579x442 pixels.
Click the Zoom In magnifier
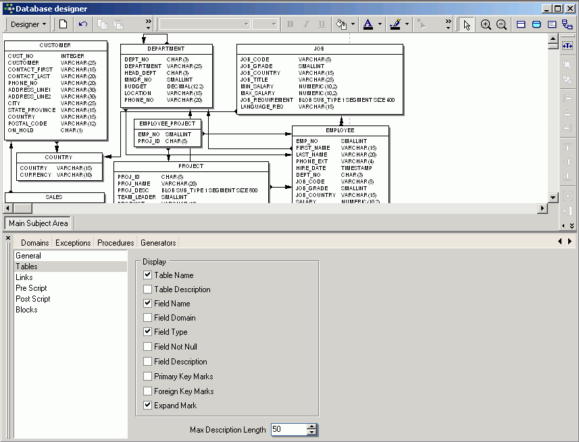coord(486,24)
